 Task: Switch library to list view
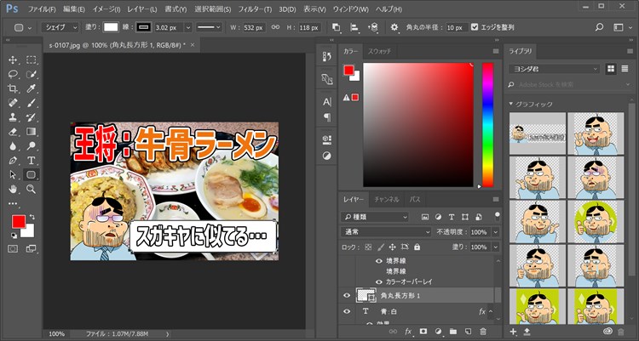[x=625, y=69]
